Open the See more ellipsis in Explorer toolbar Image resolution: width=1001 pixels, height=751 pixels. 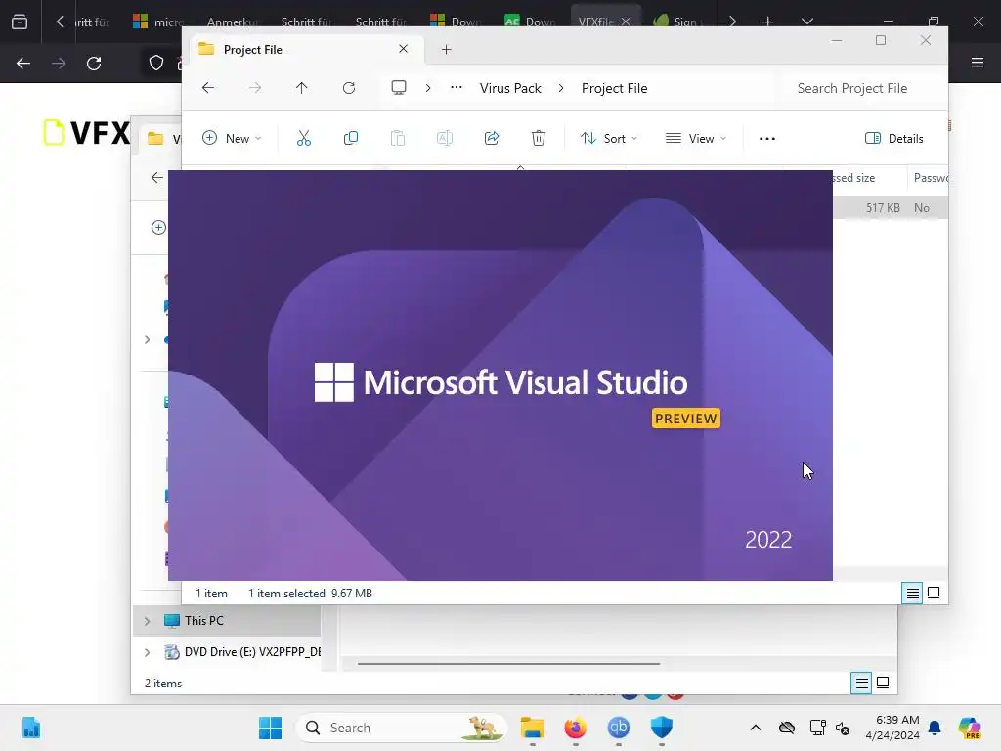click(766, 139)
